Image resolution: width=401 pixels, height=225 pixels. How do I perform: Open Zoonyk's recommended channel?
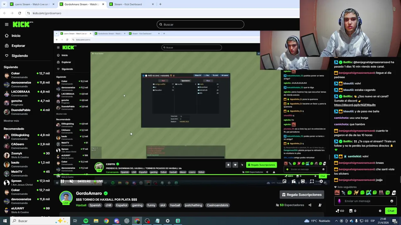[x=27, y=155]
